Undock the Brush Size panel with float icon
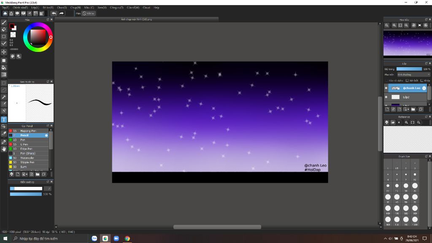Viewport: 432px width, 243px height. pyautogui.click(x=426, y=156)
